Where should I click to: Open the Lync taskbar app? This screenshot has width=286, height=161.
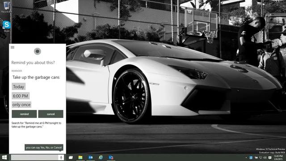click(111, 157)
